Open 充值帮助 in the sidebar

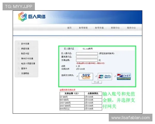25,73
